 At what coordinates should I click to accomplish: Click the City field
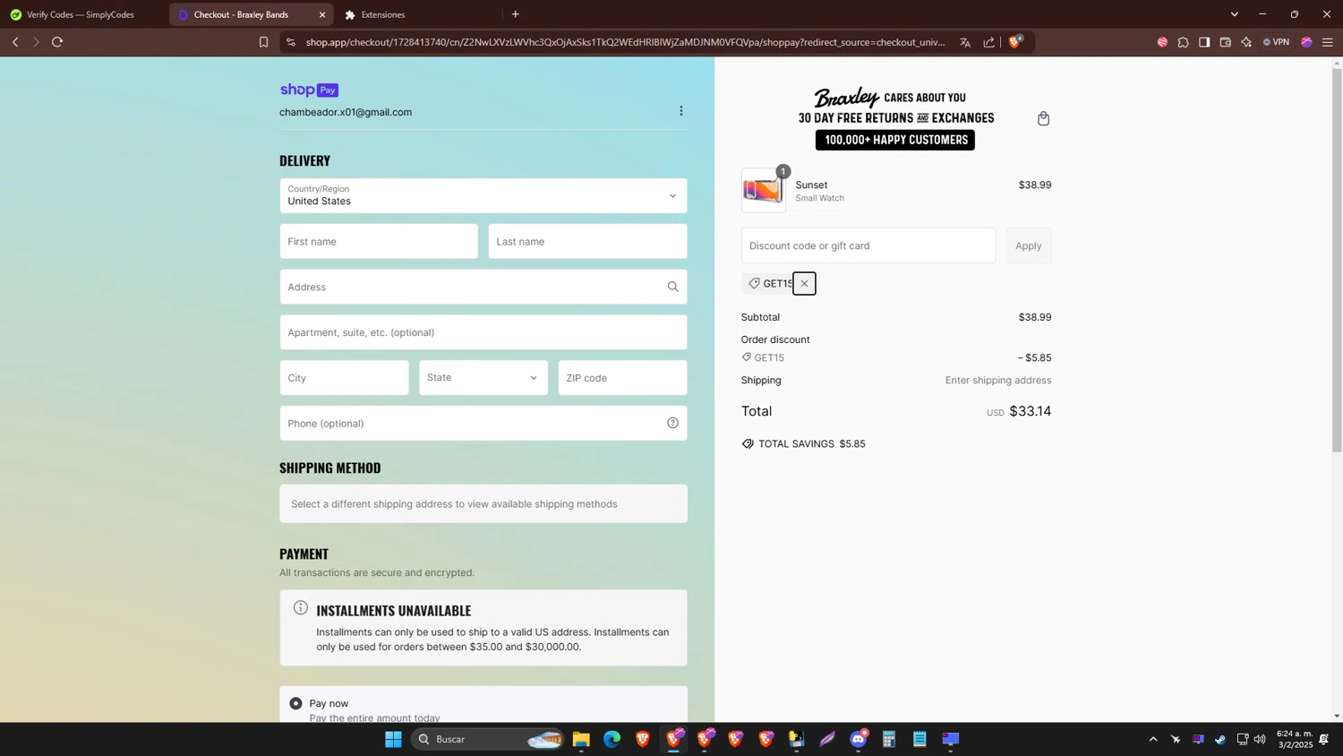click(x=344, y=377)
